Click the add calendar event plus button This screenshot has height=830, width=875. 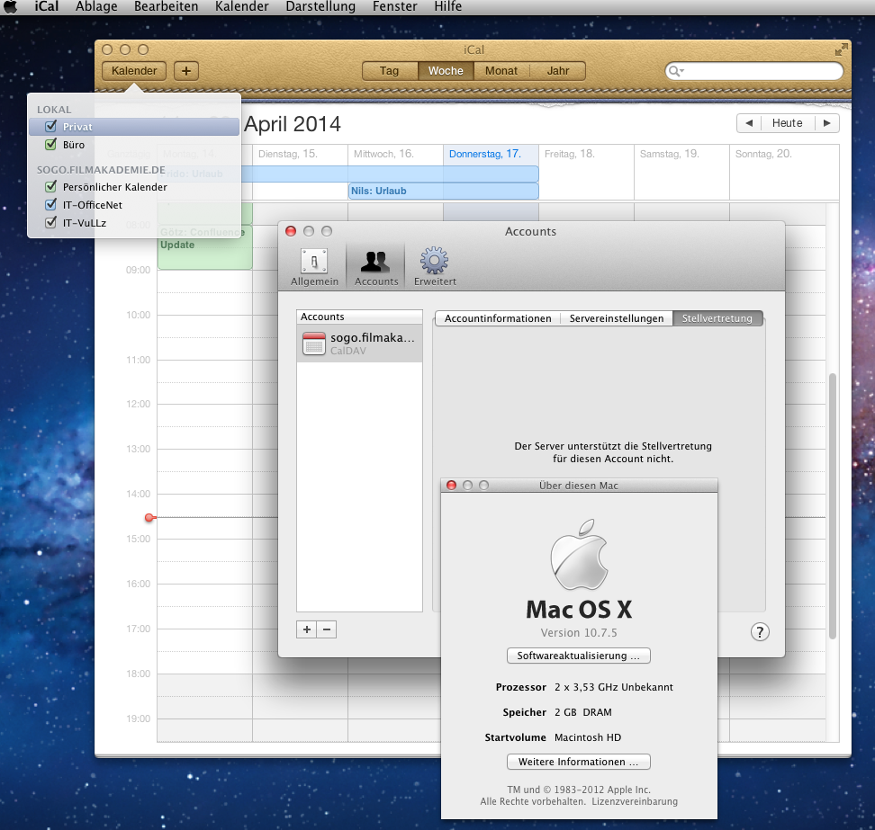(186, 71)
